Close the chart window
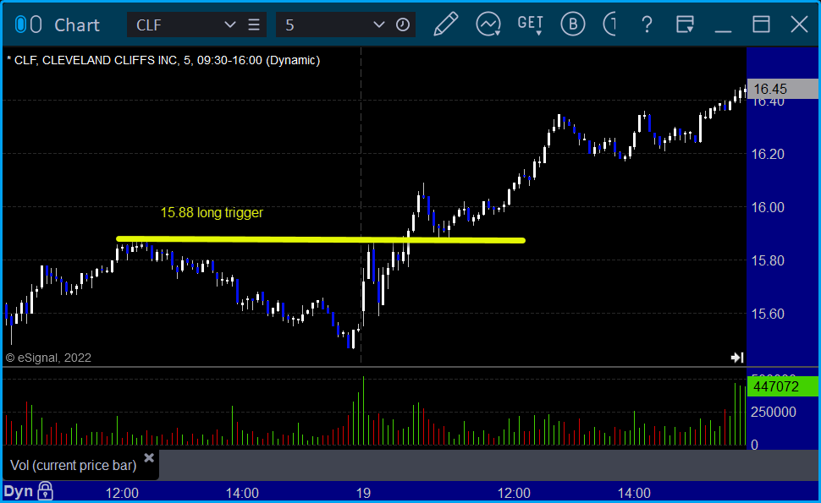This screenshot has height=503, width=821. 800,25
